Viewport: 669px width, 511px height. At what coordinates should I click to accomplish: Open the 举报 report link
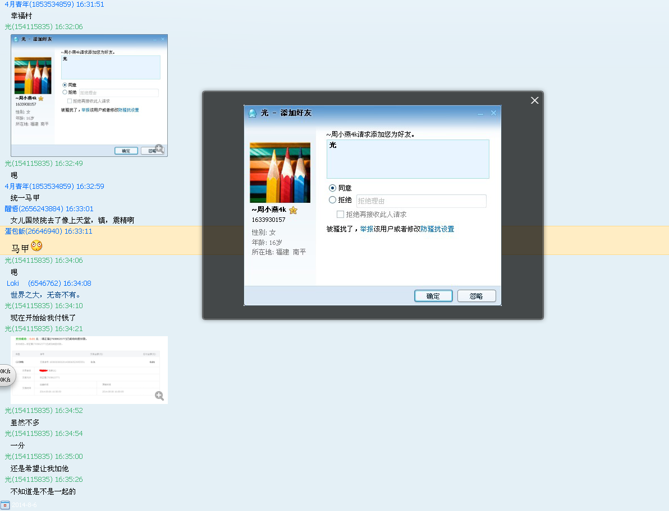366,229
